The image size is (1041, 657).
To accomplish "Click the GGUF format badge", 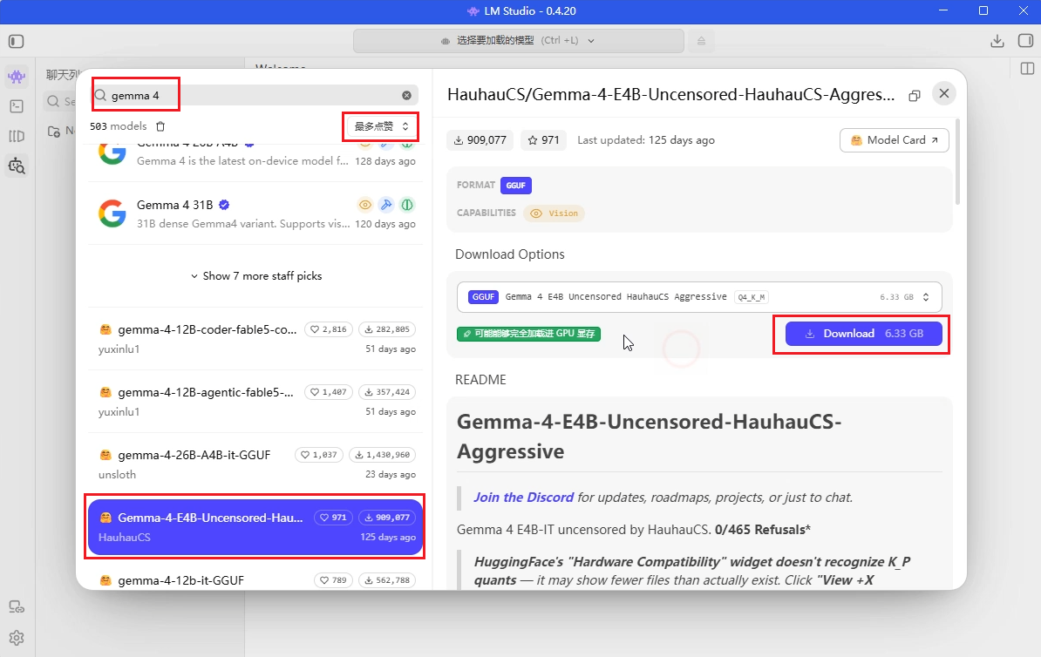I will pyautogui.click(x=516, y=186).
